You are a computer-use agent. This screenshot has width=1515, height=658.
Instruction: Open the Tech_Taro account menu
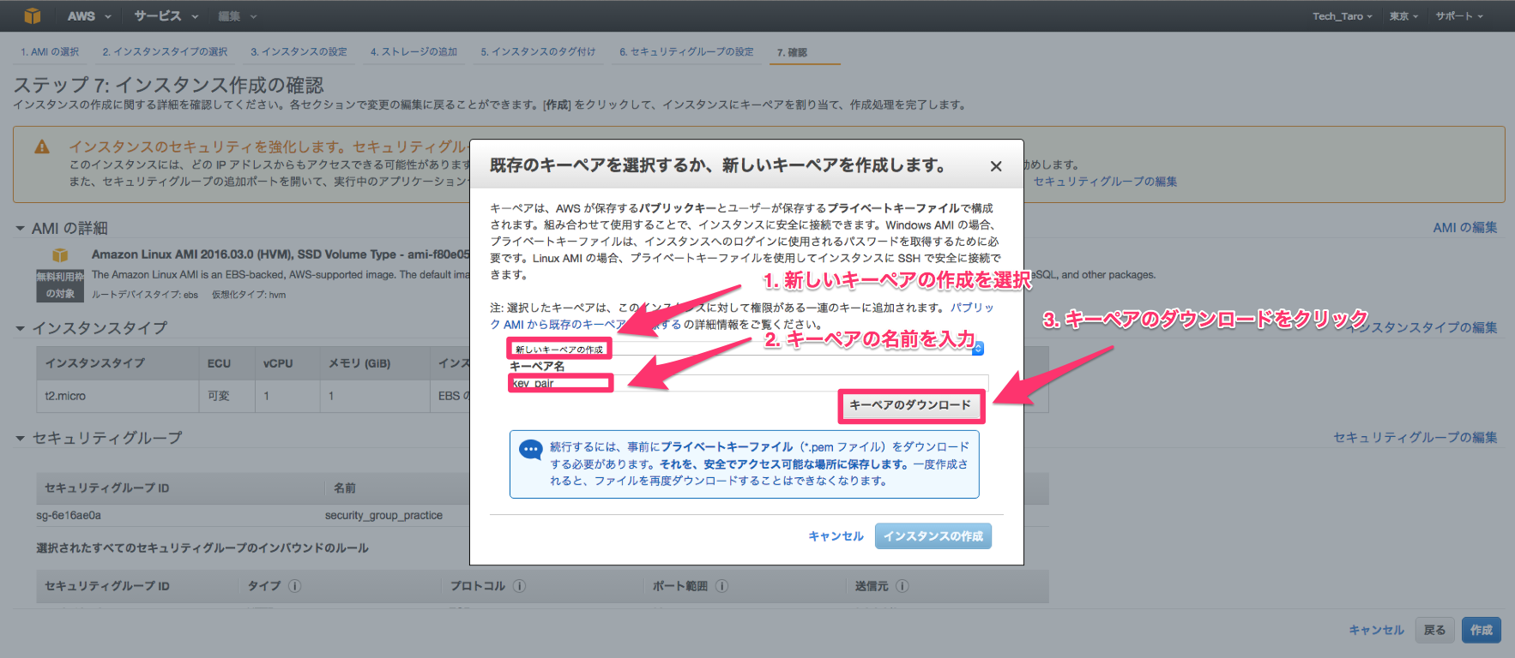pos(1342,16)
